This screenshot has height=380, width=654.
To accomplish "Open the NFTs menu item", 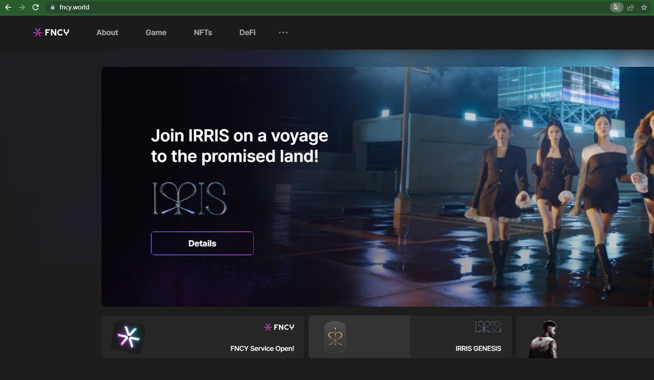I will click(x=203, y=33).
